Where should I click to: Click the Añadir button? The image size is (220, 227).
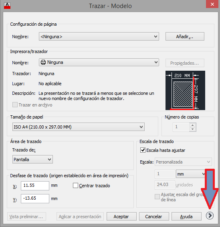185,37
